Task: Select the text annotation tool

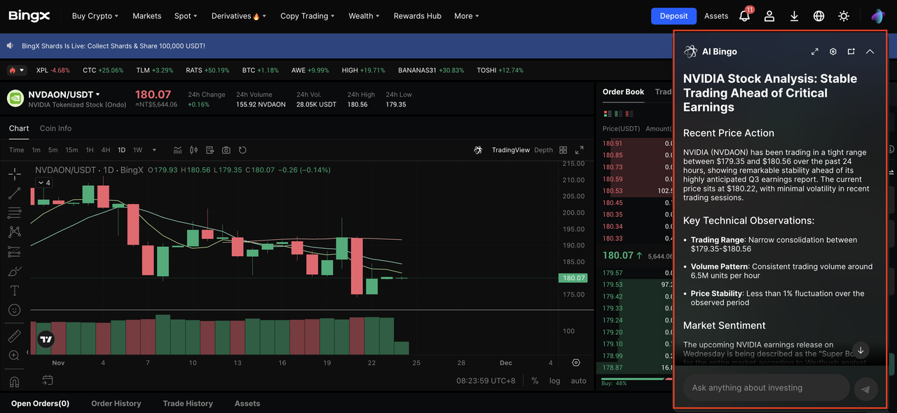Action: pos(14,290)
